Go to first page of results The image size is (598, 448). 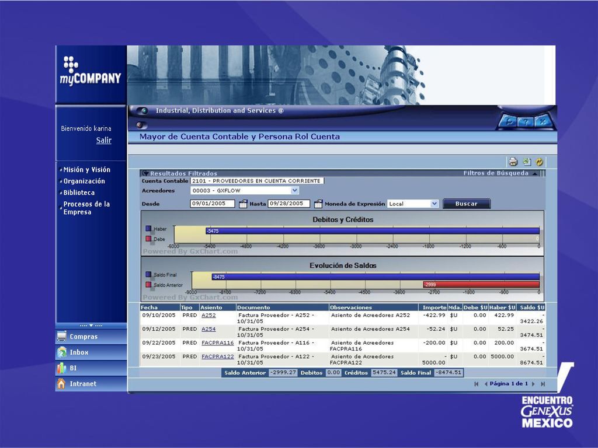click(477, 384)
